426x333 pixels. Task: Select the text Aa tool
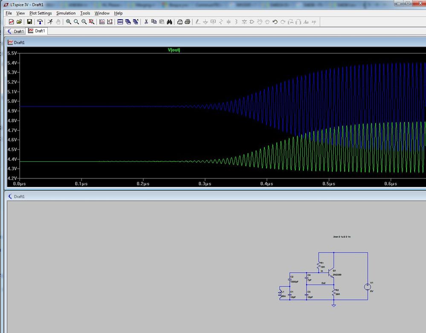[x=306, y=22]
